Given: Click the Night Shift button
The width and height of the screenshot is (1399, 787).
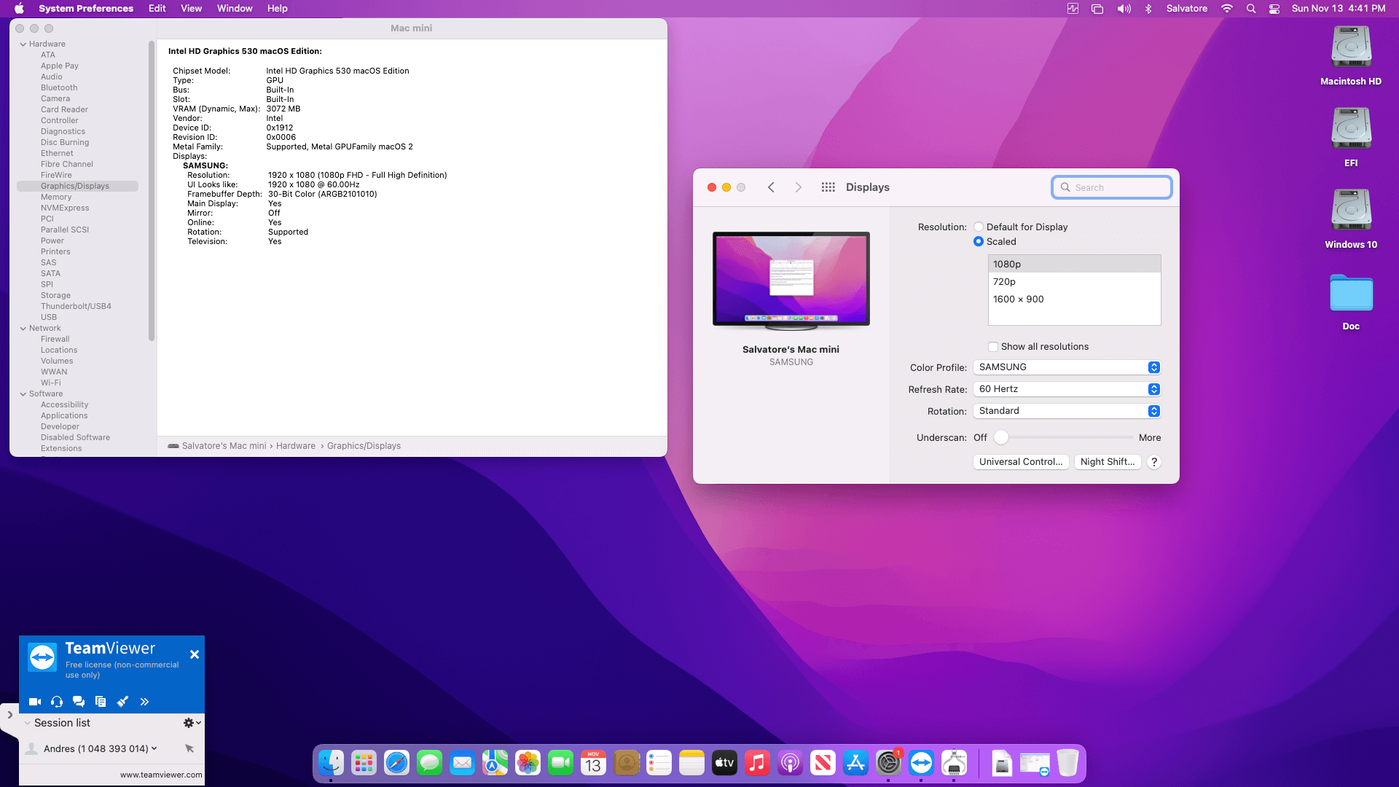Looking at the screenshot, I should (1108, 462).
